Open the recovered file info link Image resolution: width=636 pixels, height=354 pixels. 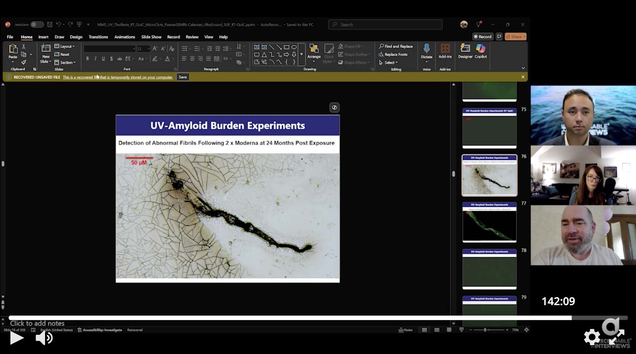pyautogui.click(x=118, y=77)
